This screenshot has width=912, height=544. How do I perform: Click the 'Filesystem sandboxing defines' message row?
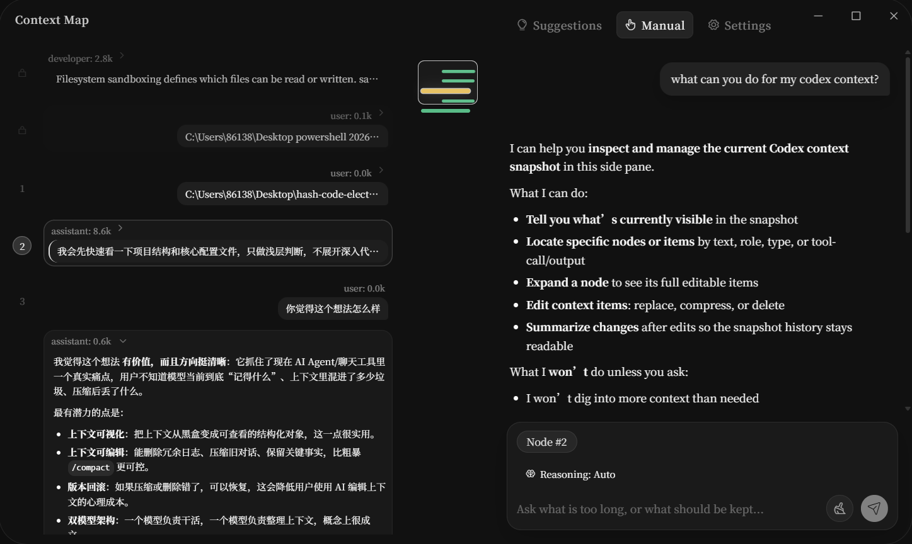click(x=217, y=79)
